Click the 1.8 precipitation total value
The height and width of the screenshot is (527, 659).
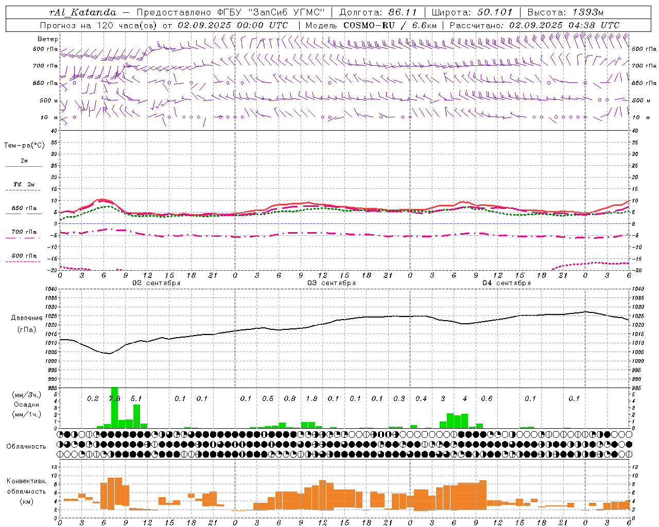point(311,399)
